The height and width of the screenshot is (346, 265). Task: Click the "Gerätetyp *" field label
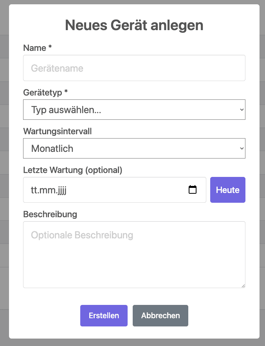coord(45,92)
